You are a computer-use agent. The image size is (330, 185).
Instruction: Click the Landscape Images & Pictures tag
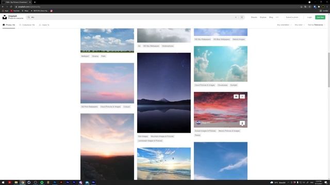(150, 141)
